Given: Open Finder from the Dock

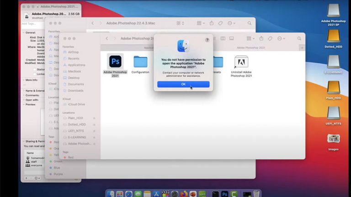Looking at the screenshot, I should coord(110,194).
